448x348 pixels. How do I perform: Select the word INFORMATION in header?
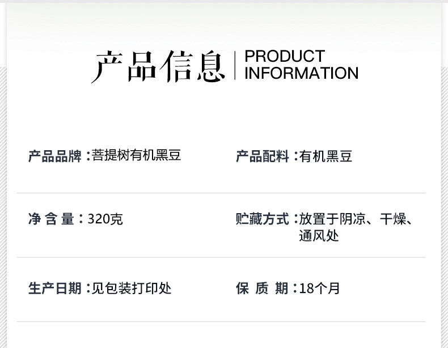[301, 74]
